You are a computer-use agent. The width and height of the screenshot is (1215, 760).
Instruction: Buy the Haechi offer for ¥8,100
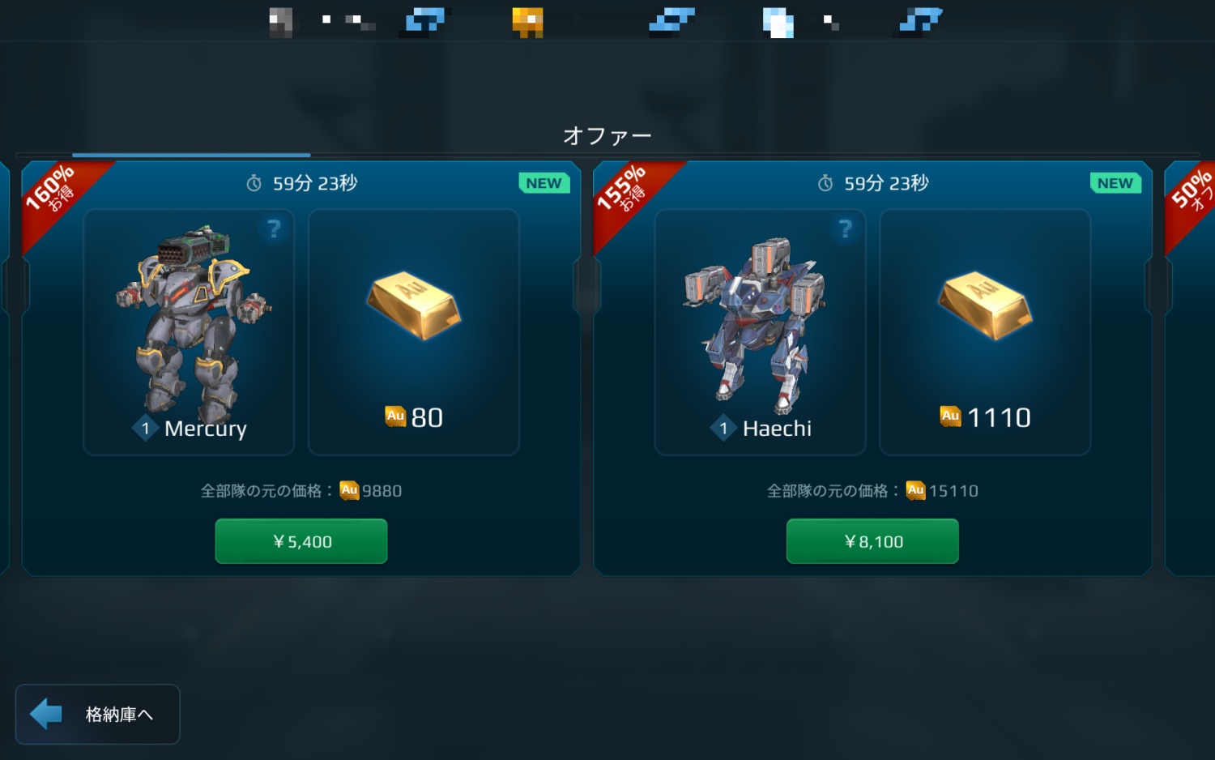tap(872, 541)
